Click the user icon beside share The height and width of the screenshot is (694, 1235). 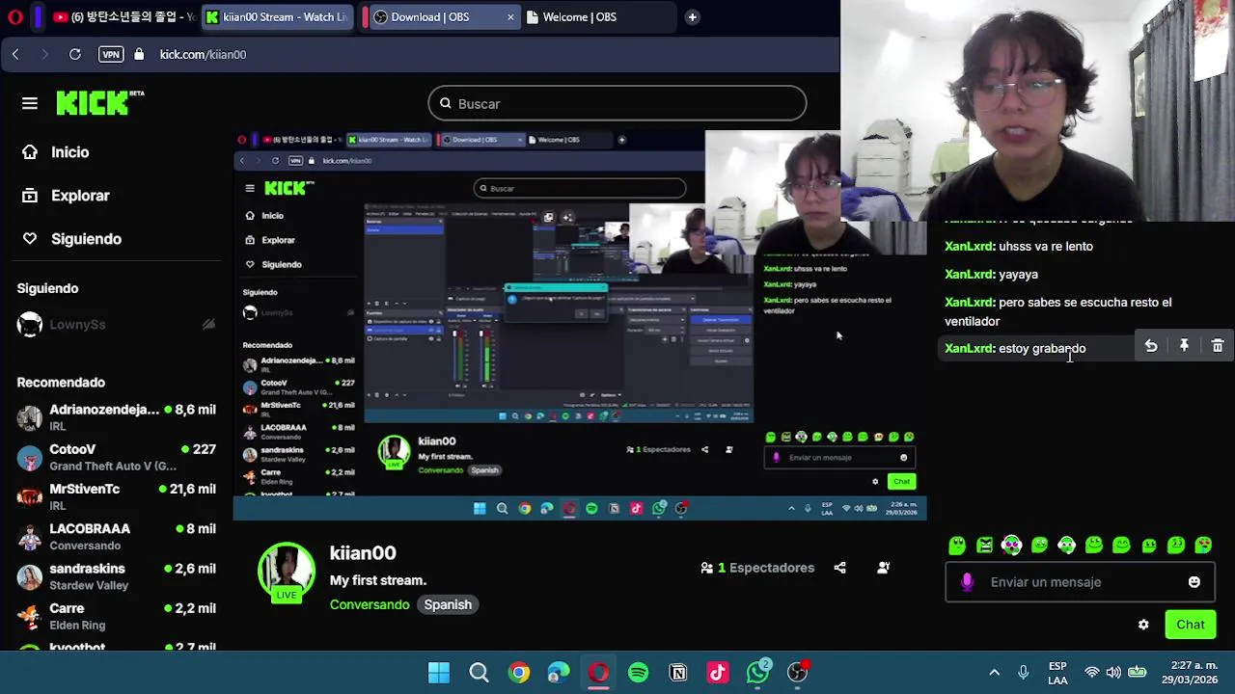pyautogui.click(x=883, y=568)
